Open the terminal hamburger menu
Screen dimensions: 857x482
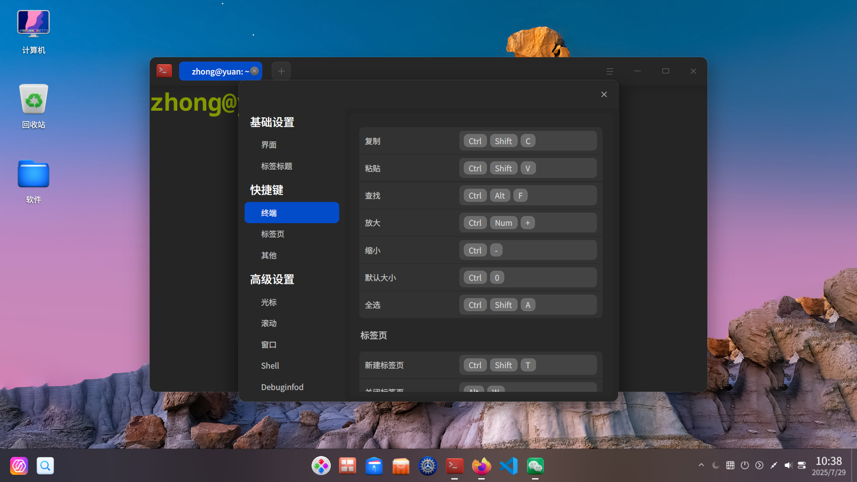610,71
